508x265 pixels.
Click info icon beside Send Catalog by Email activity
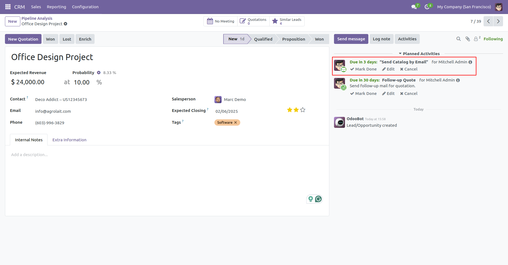[x=470, y=62]
